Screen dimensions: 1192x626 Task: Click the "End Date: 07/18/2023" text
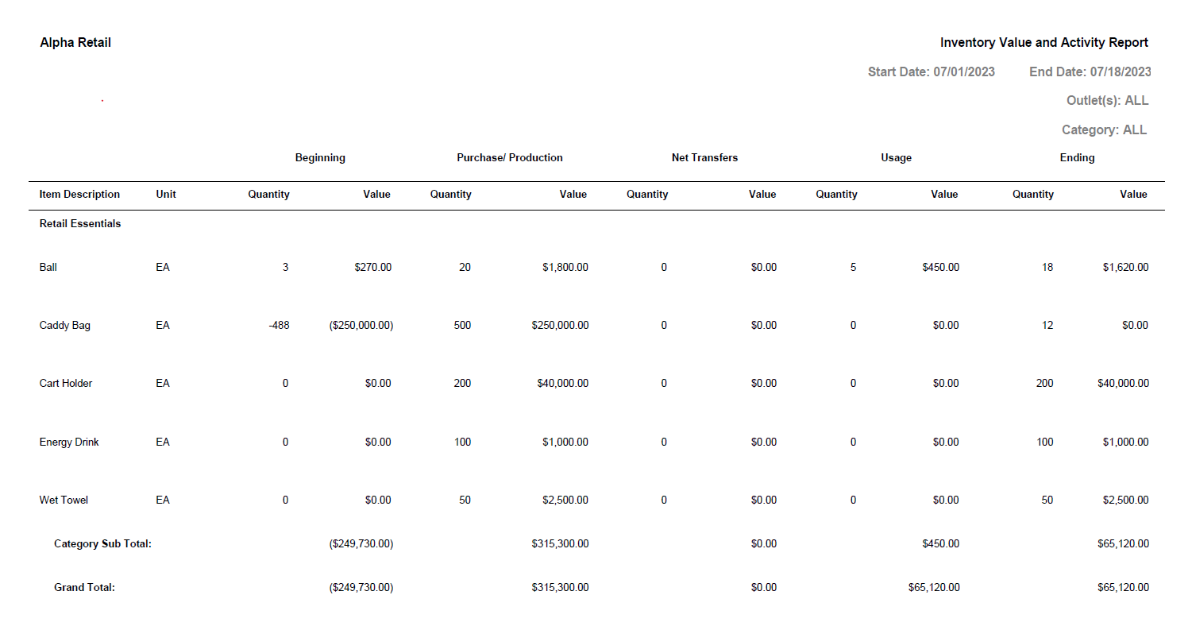pos(1090,72)
